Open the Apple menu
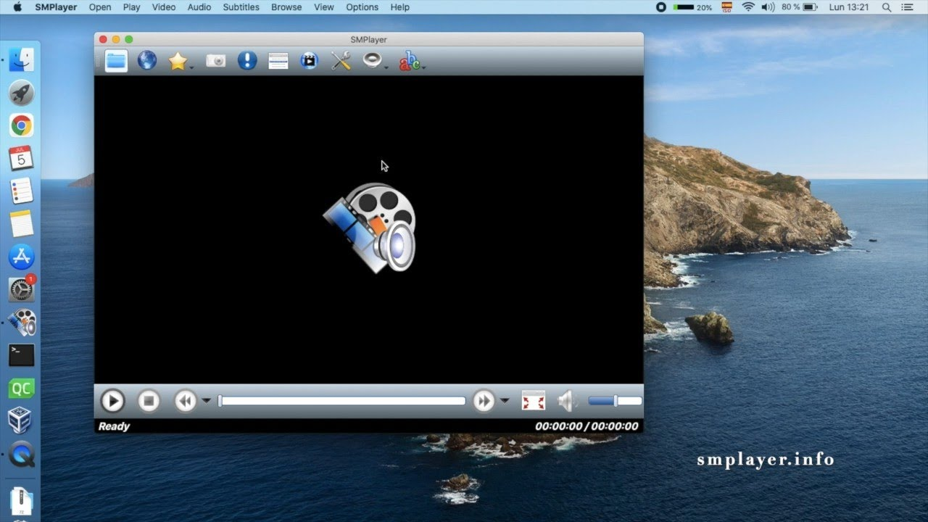This screenshot has width=928, height=522. tap(17, 7)
